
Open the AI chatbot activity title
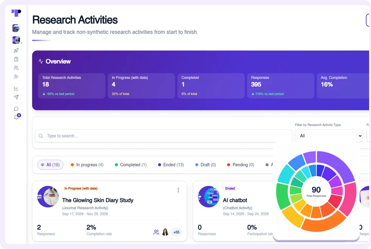pyautogui.click(x=235, y=200)
